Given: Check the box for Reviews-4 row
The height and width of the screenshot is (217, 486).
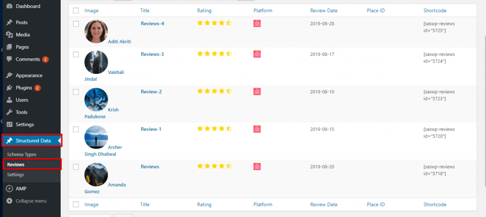Looking at the screenshot, I should 76,24.
